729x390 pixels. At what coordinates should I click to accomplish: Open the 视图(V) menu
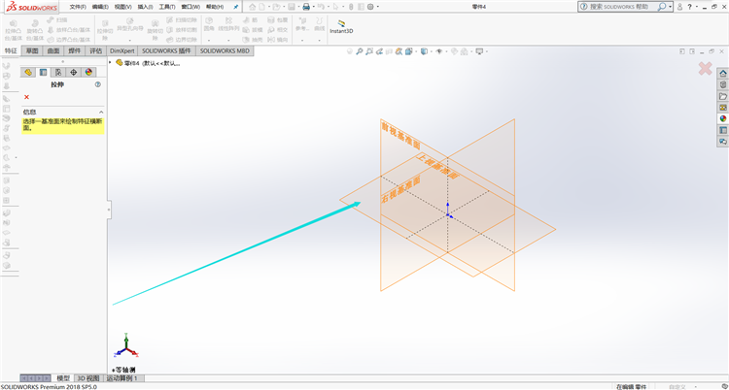pos(123,7)
